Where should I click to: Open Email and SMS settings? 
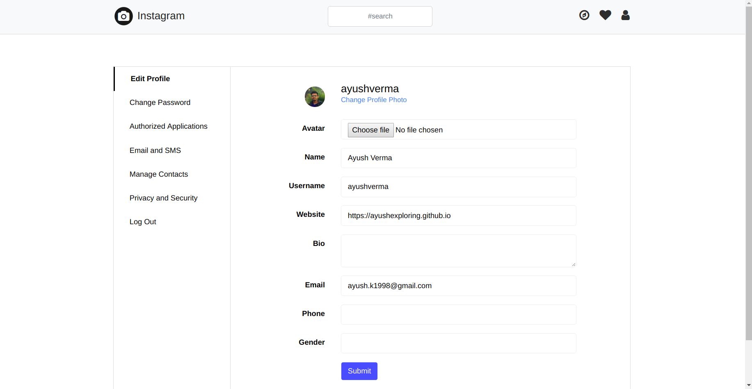(x=155, y=150)
